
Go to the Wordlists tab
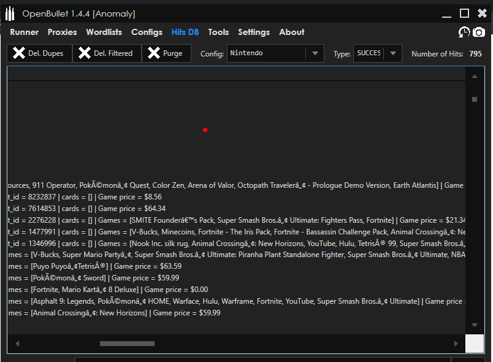104,32
